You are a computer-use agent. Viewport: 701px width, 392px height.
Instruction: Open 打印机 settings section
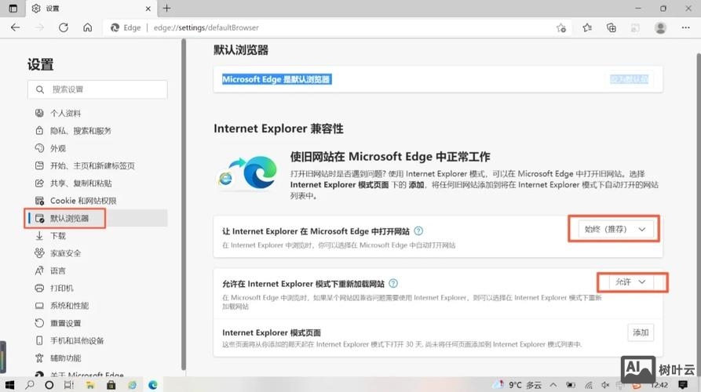pos(62,288)
